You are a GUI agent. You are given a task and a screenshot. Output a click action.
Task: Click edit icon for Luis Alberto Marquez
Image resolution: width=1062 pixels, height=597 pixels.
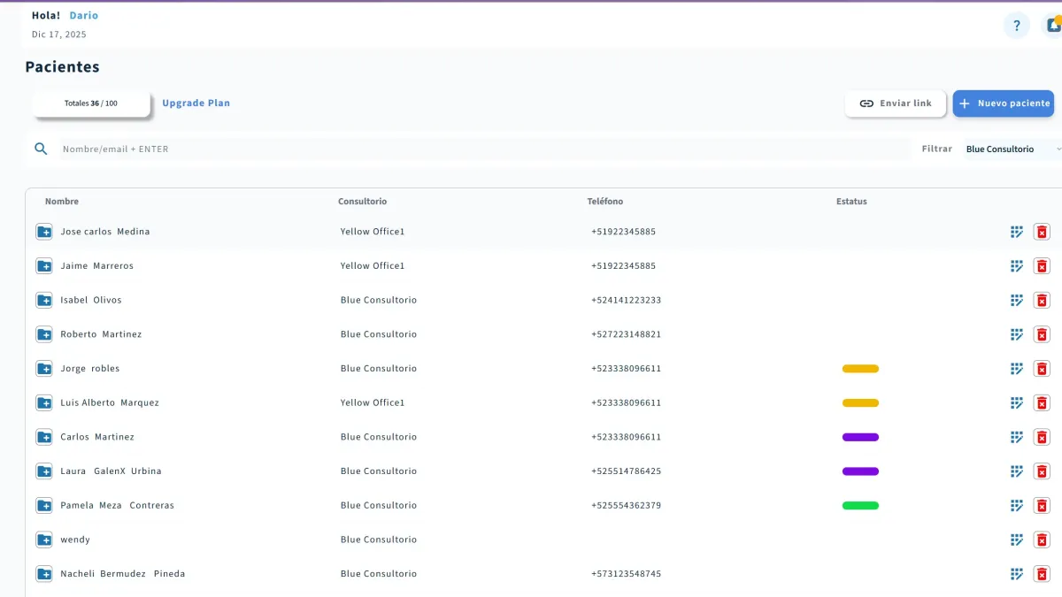(x=1017, y=403)
